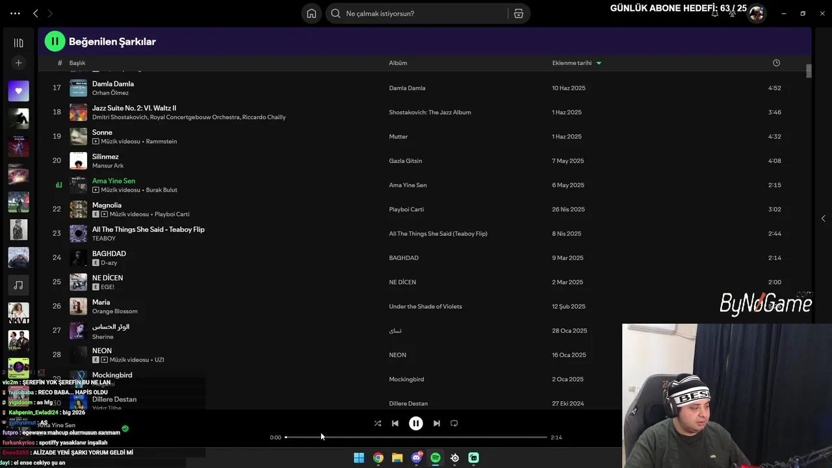Sort by duration clock icon header

pyautogui.click(x=776, y=63)
